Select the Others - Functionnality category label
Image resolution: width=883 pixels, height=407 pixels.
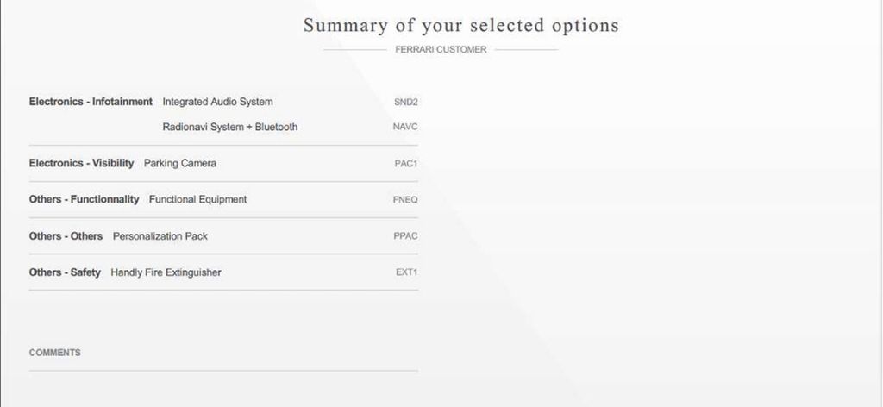pos(84,199)
